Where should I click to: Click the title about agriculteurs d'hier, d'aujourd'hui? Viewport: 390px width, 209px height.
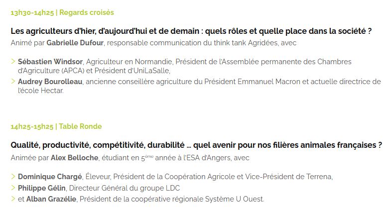tap(191, 31)
